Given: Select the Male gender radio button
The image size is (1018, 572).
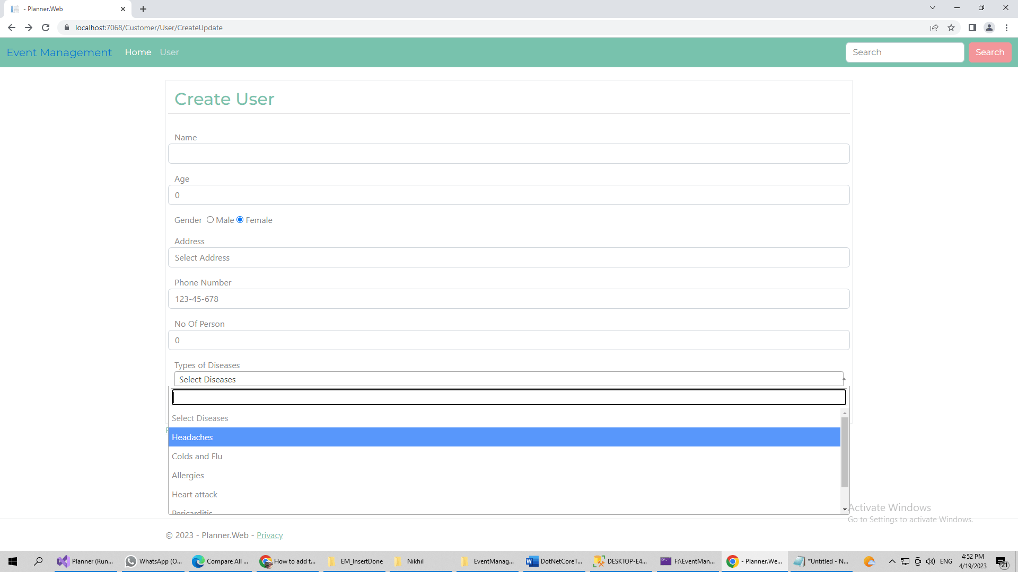Looking at the screenshot, I should 210,220.
